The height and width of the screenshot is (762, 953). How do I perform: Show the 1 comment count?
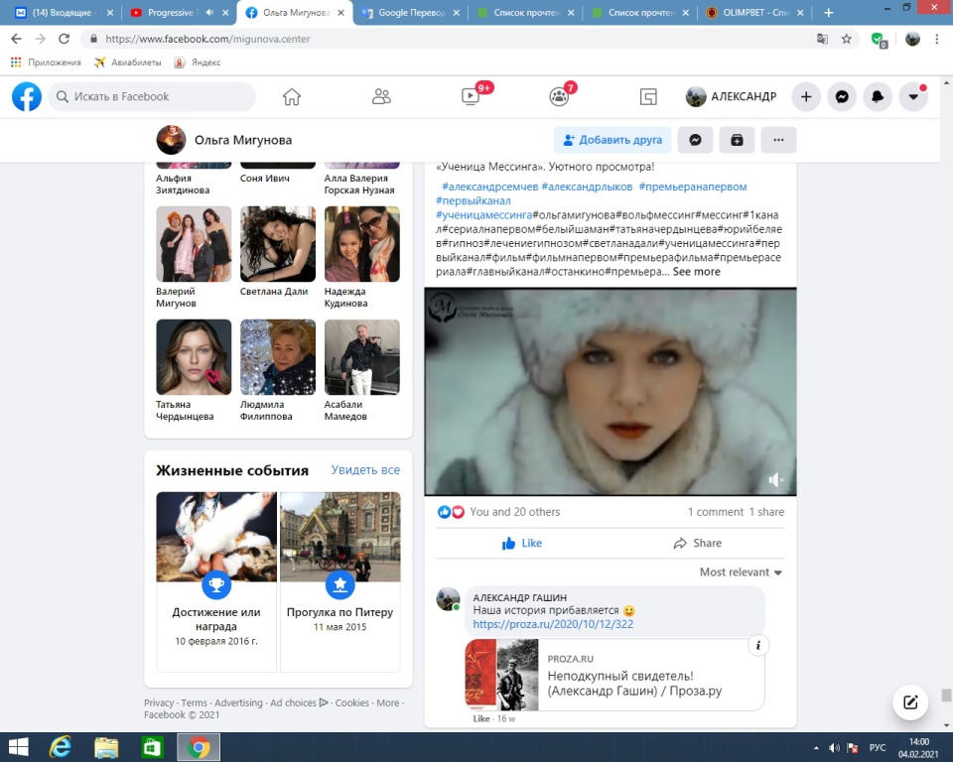716,512
